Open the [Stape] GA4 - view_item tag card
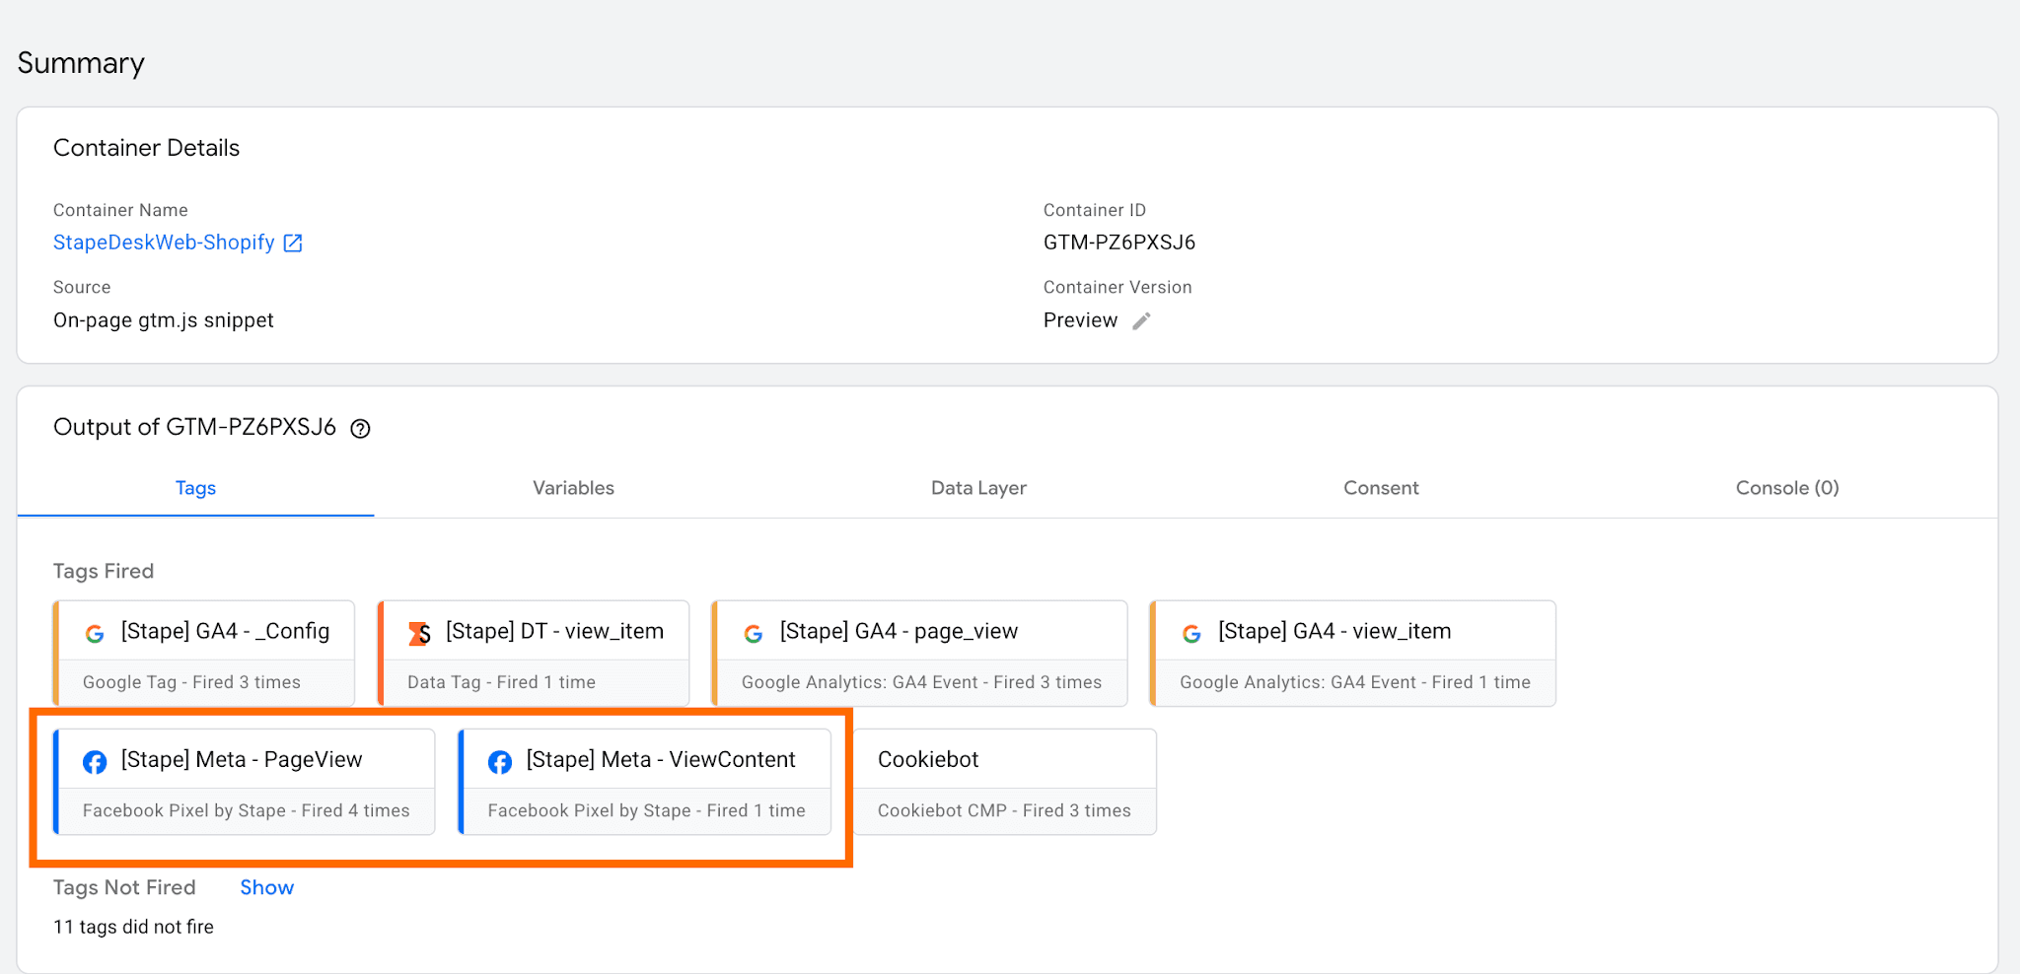 (x=1352, y=653)
